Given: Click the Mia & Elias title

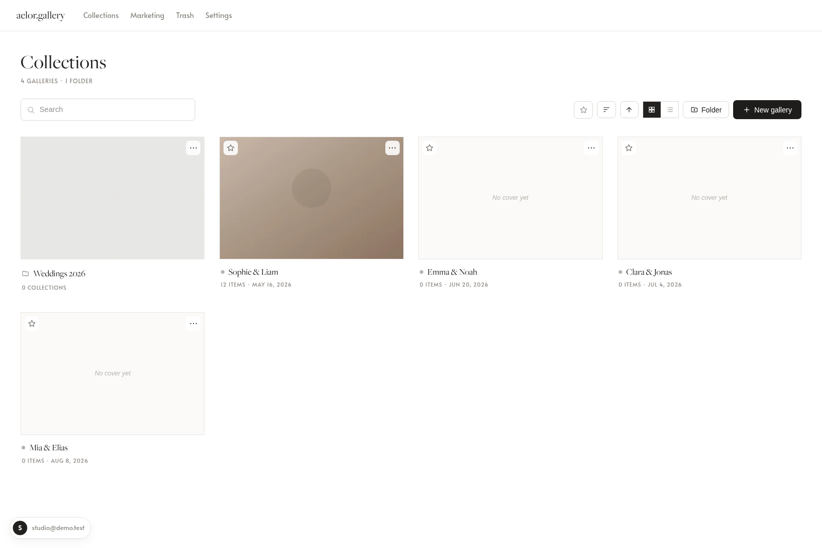Looking at the screenshot, I should point(49,447).
